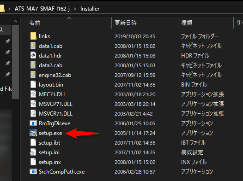Screen dimensions: 243x181
Task: Open the links folder icon
Action: (x=33, y=36)
